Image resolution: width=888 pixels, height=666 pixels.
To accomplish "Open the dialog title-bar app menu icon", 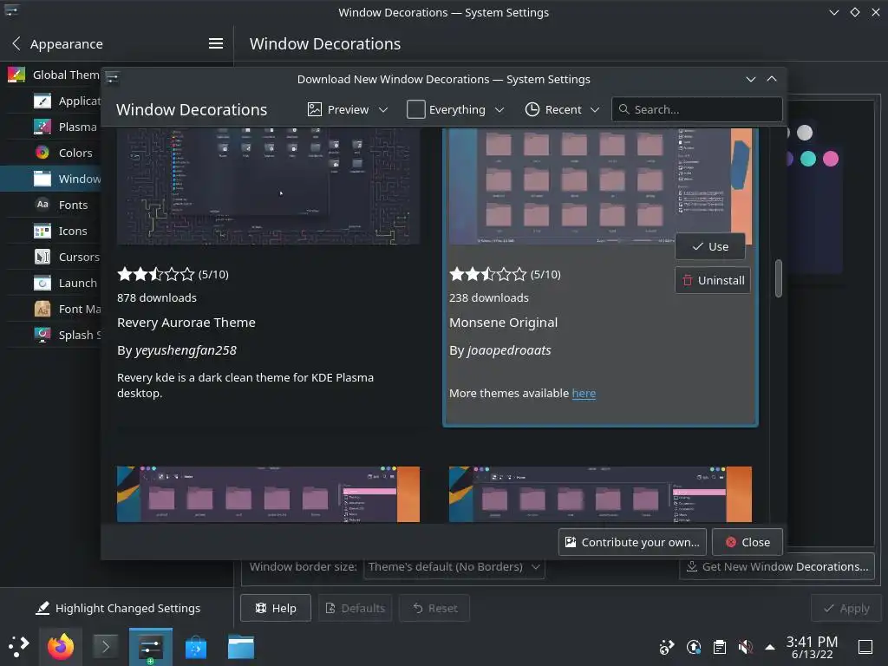I will [112, 78].
